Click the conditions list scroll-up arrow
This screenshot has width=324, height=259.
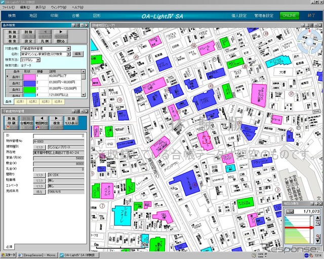83,72
